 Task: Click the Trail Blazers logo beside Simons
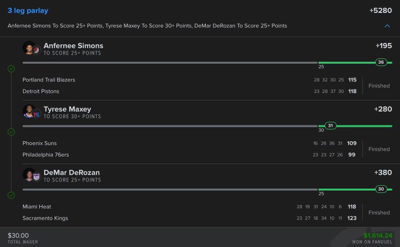pos(36,50)
